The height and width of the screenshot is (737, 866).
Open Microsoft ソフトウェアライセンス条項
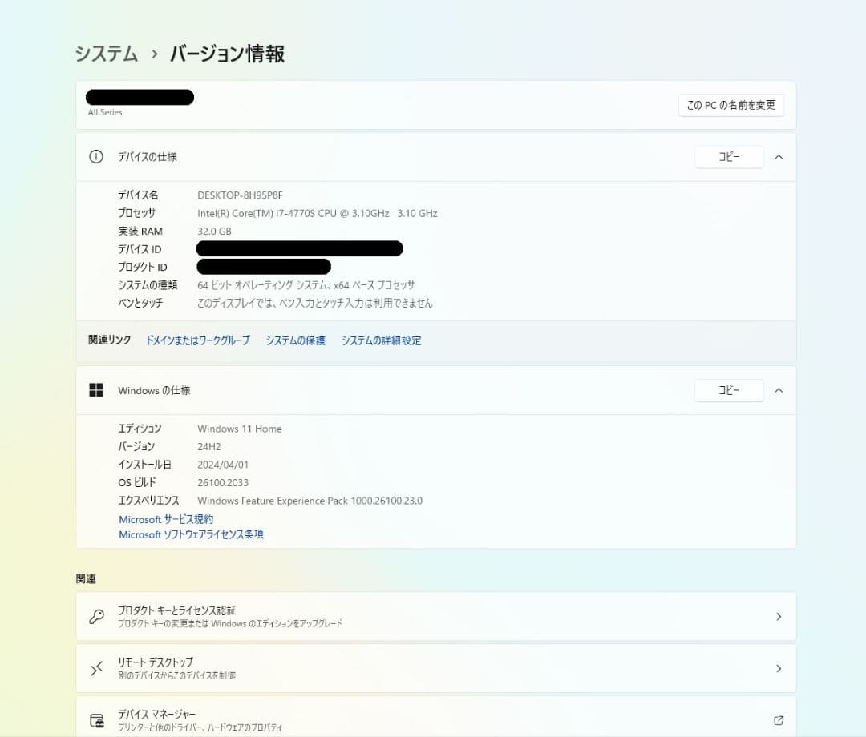click(190, 535)
